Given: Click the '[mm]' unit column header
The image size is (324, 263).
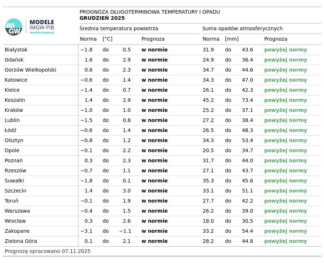Looking at the screenshot, I should click(x=231, y=39).
